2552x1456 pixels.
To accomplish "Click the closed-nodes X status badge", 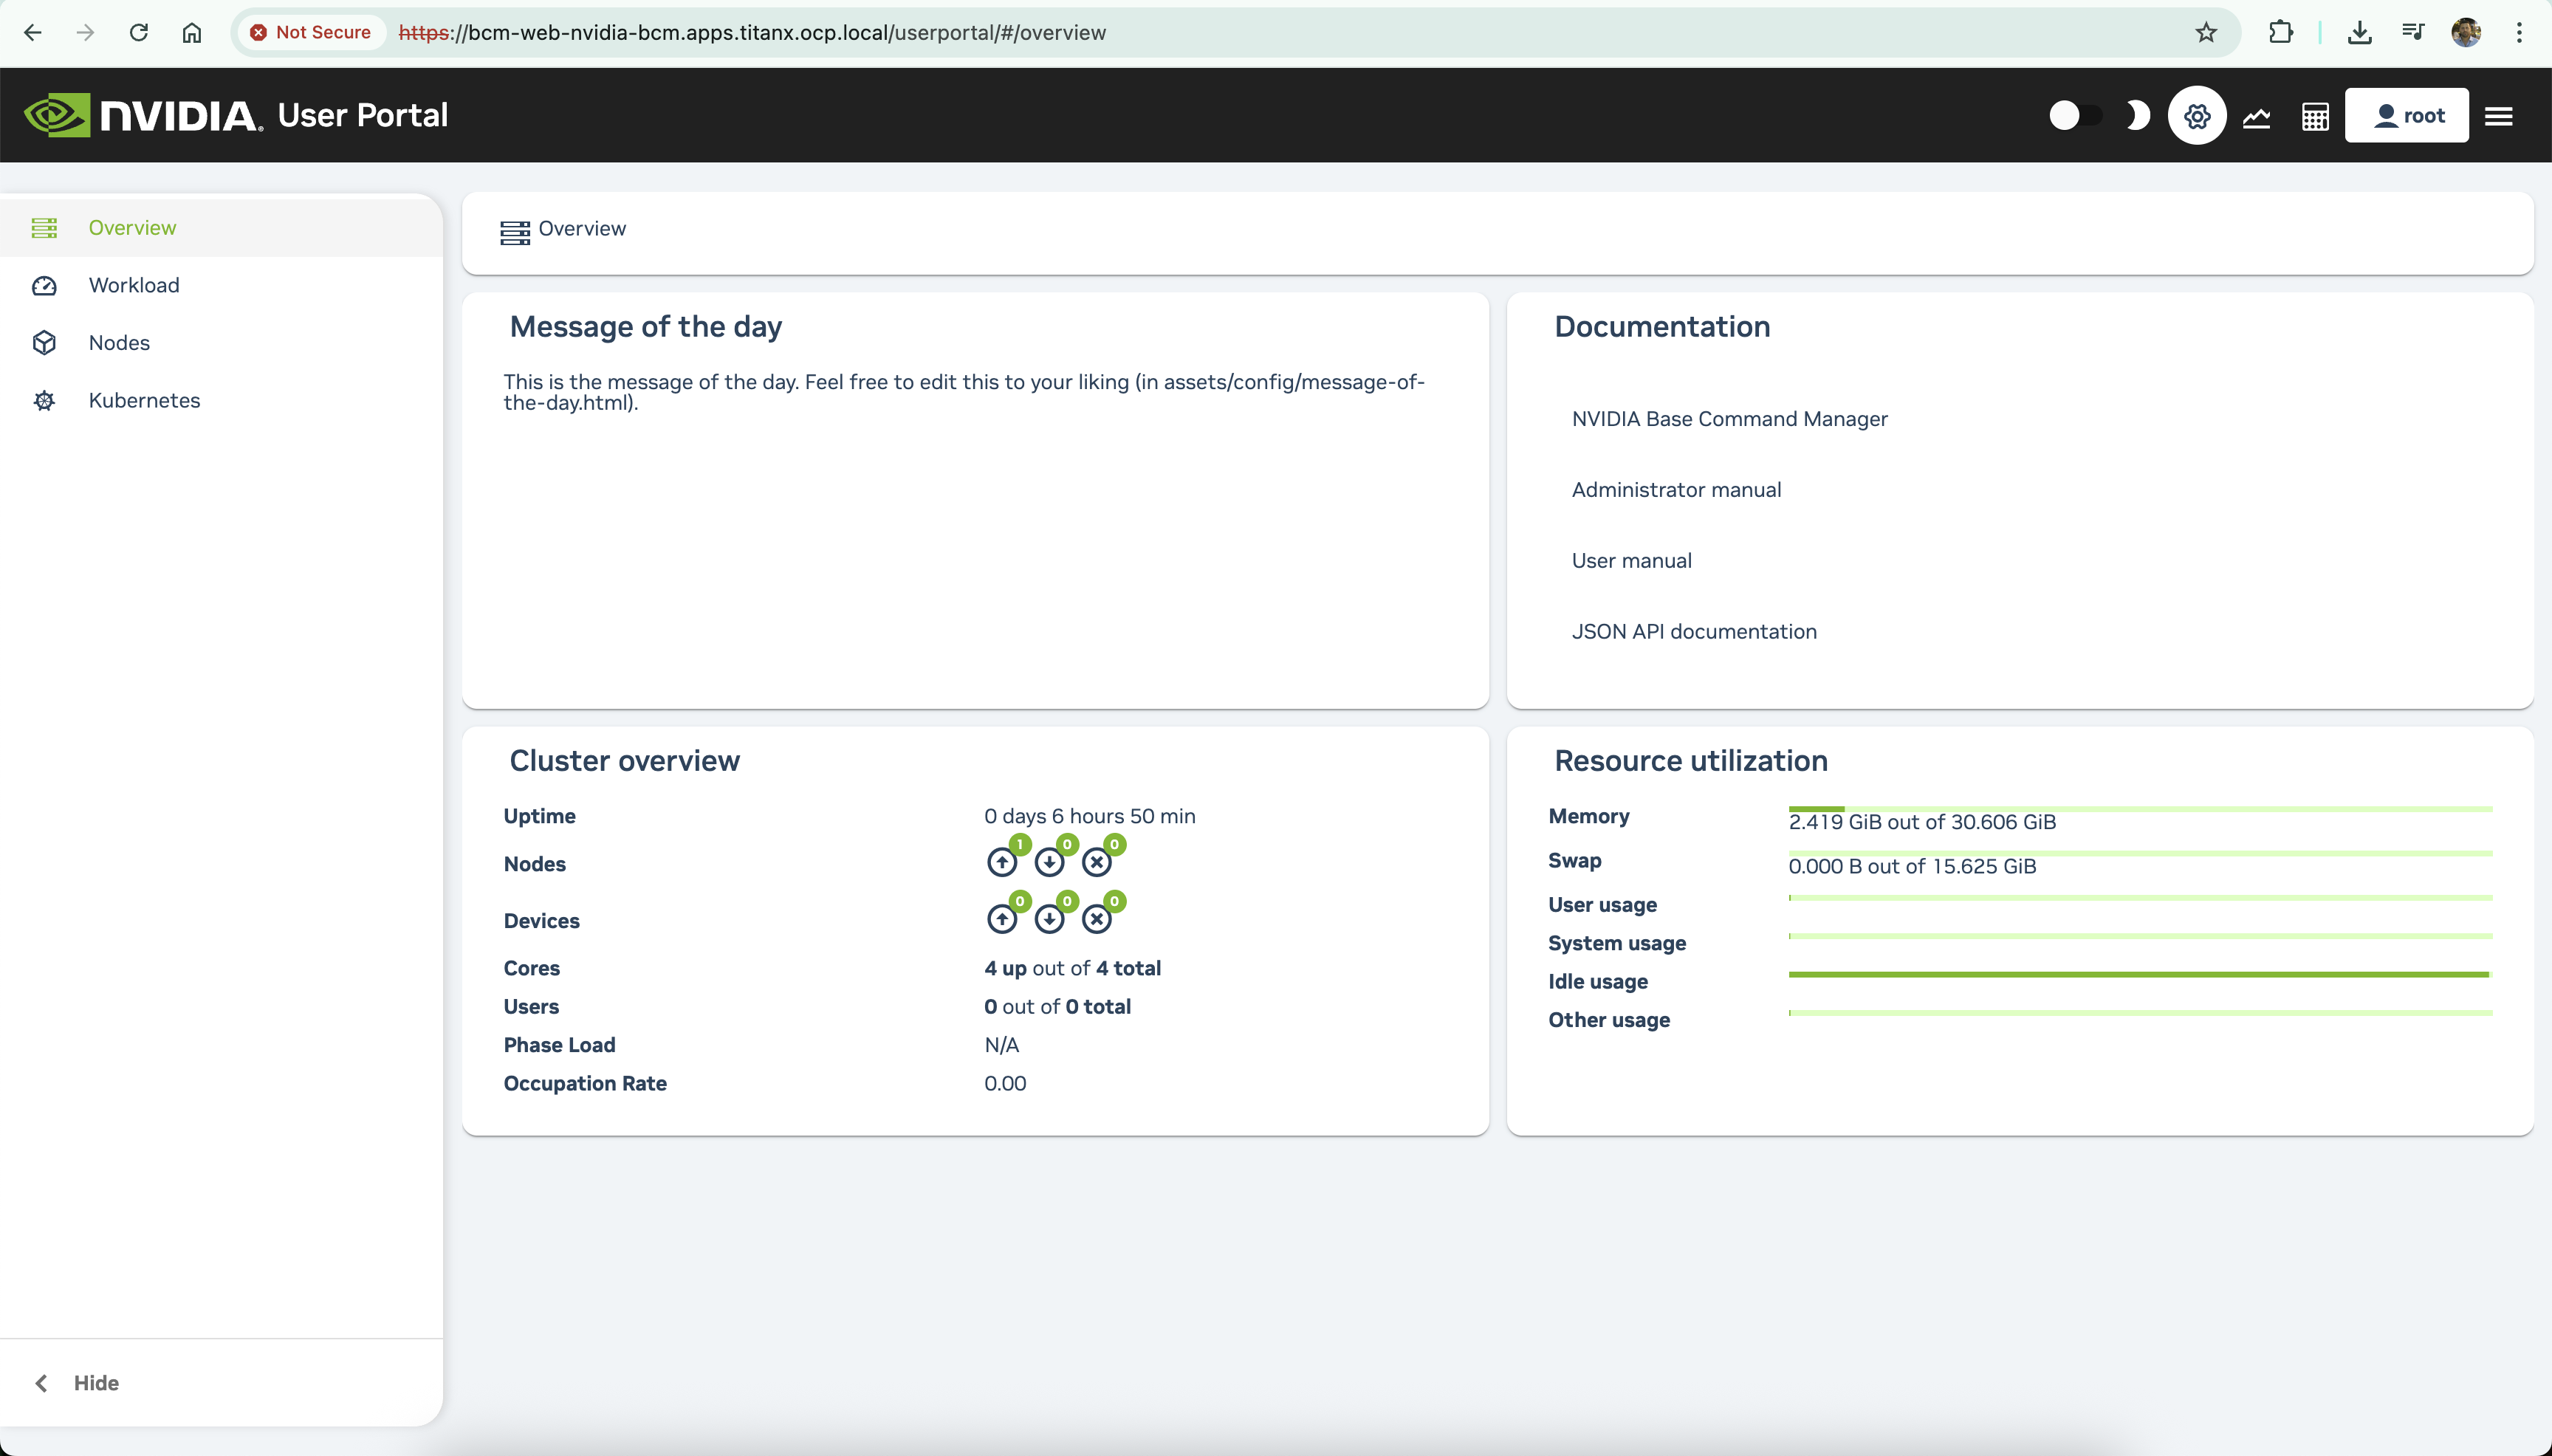I will (x=1097, y=861).
